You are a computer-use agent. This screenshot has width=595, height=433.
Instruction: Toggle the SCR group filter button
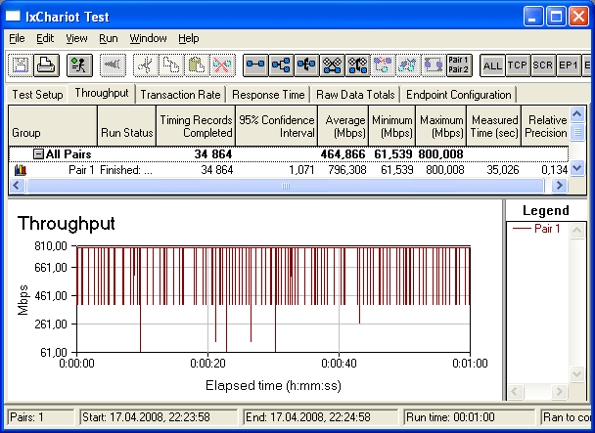point(543,65)
